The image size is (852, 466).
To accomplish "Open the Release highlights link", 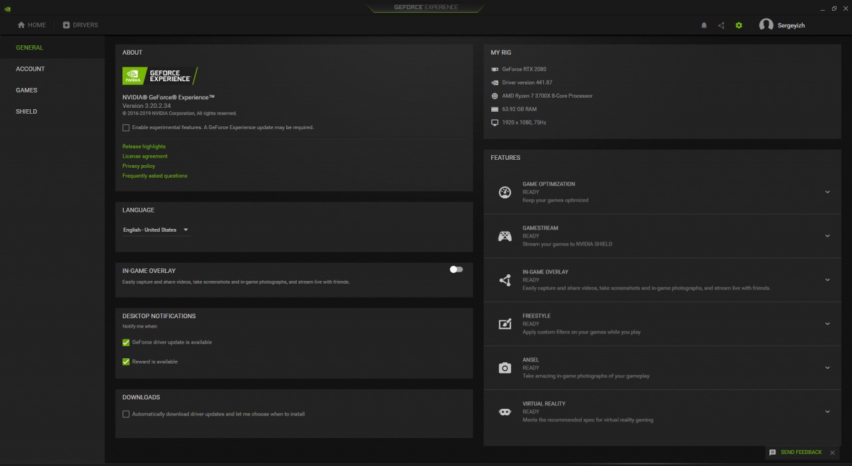I will [144, 146].
